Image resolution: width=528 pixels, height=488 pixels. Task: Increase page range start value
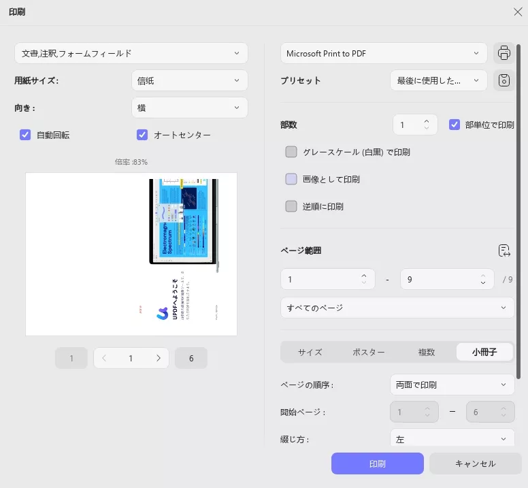point(364,276)
